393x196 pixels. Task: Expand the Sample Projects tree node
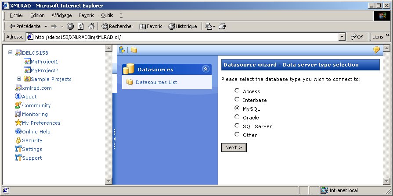pos(19,79)
